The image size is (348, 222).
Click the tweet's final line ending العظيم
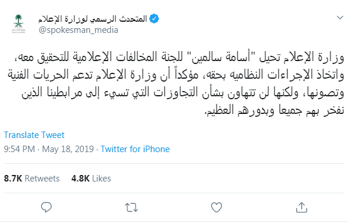click(x=274, y=110)
